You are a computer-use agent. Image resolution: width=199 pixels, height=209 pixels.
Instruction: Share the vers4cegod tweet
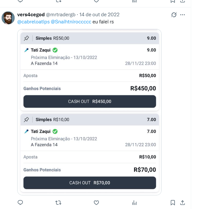click(x=182, y=202)
